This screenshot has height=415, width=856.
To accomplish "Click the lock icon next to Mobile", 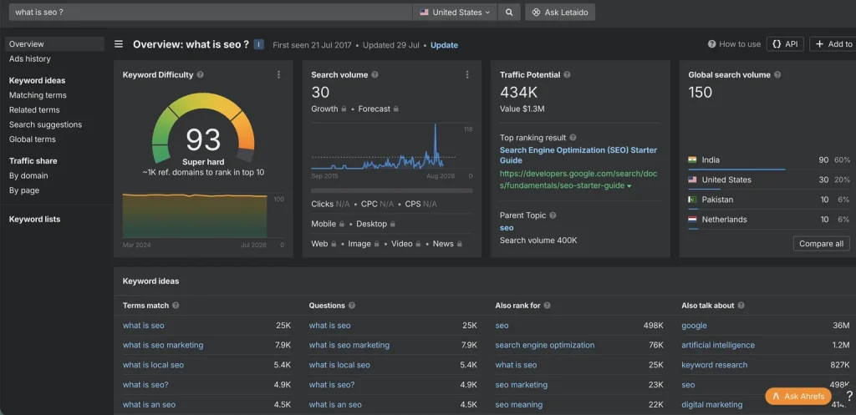I will point(342,224).
